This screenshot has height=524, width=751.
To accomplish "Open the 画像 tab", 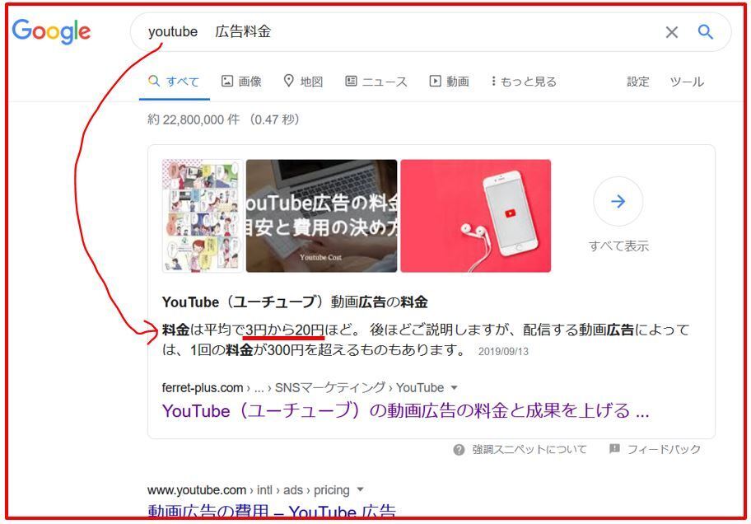I will click(241, 82).
